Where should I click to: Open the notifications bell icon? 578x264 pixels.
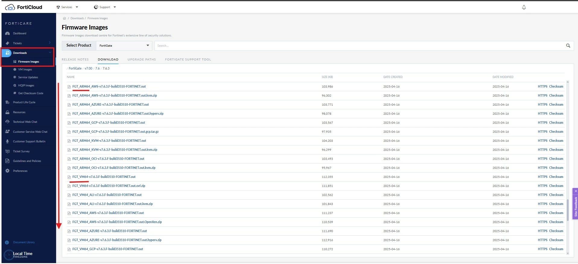click(x=524, y=7)
